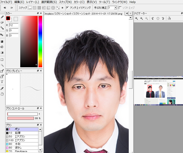Enable radial snap

[49, 8]
